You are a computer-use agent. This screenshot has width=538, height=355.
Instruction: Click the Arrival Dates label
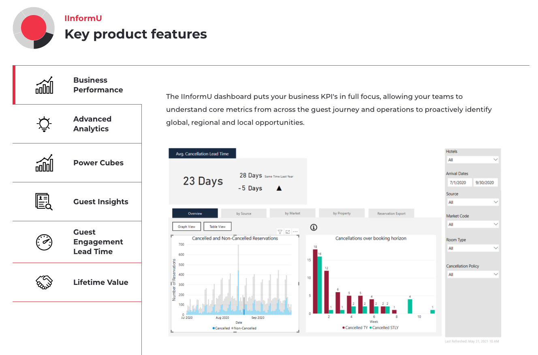tap(457, 173)
